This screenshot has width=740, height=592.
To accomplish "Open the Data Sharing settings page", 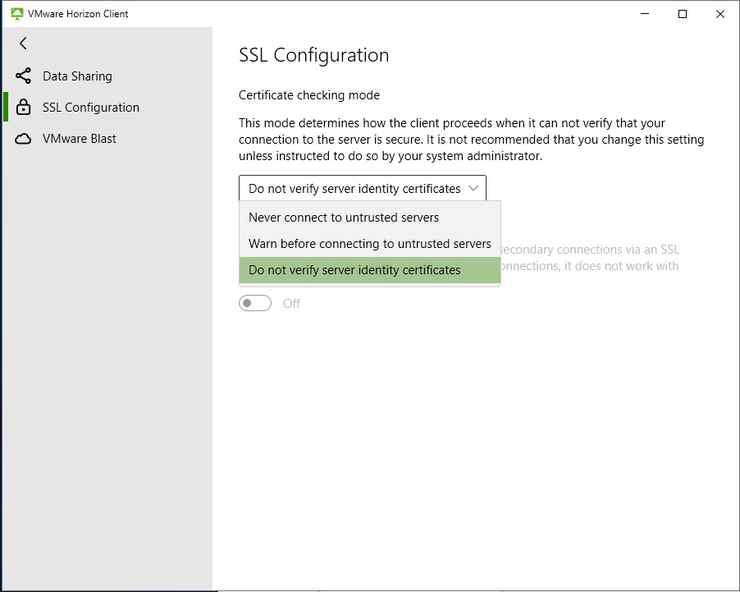I will (x=77, y=76).
